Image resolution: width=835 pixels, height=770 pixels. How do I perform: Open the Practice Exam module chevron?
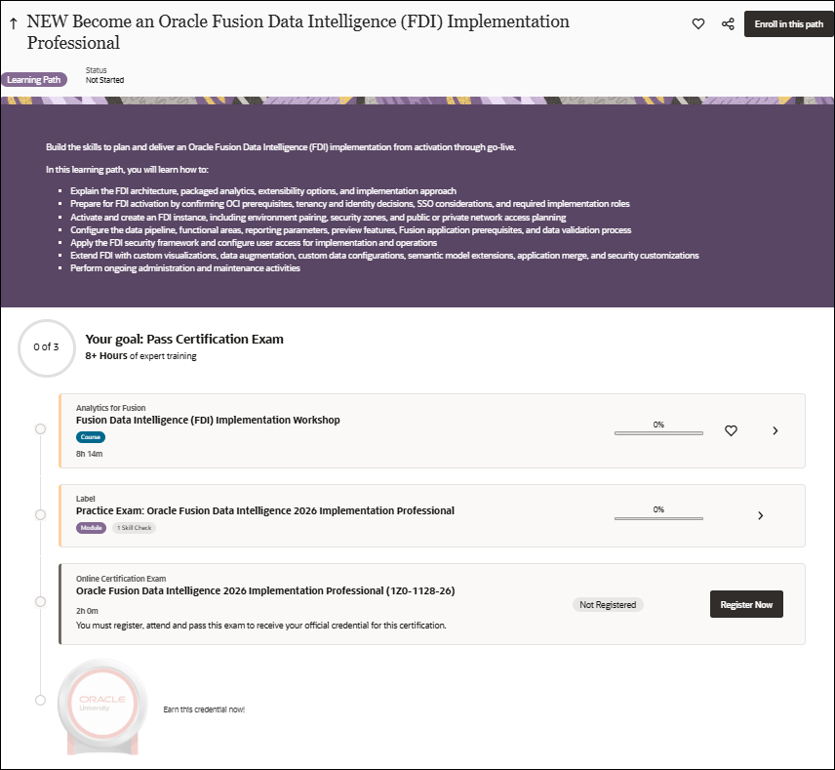pyautogui.click(x=761, y=515)
